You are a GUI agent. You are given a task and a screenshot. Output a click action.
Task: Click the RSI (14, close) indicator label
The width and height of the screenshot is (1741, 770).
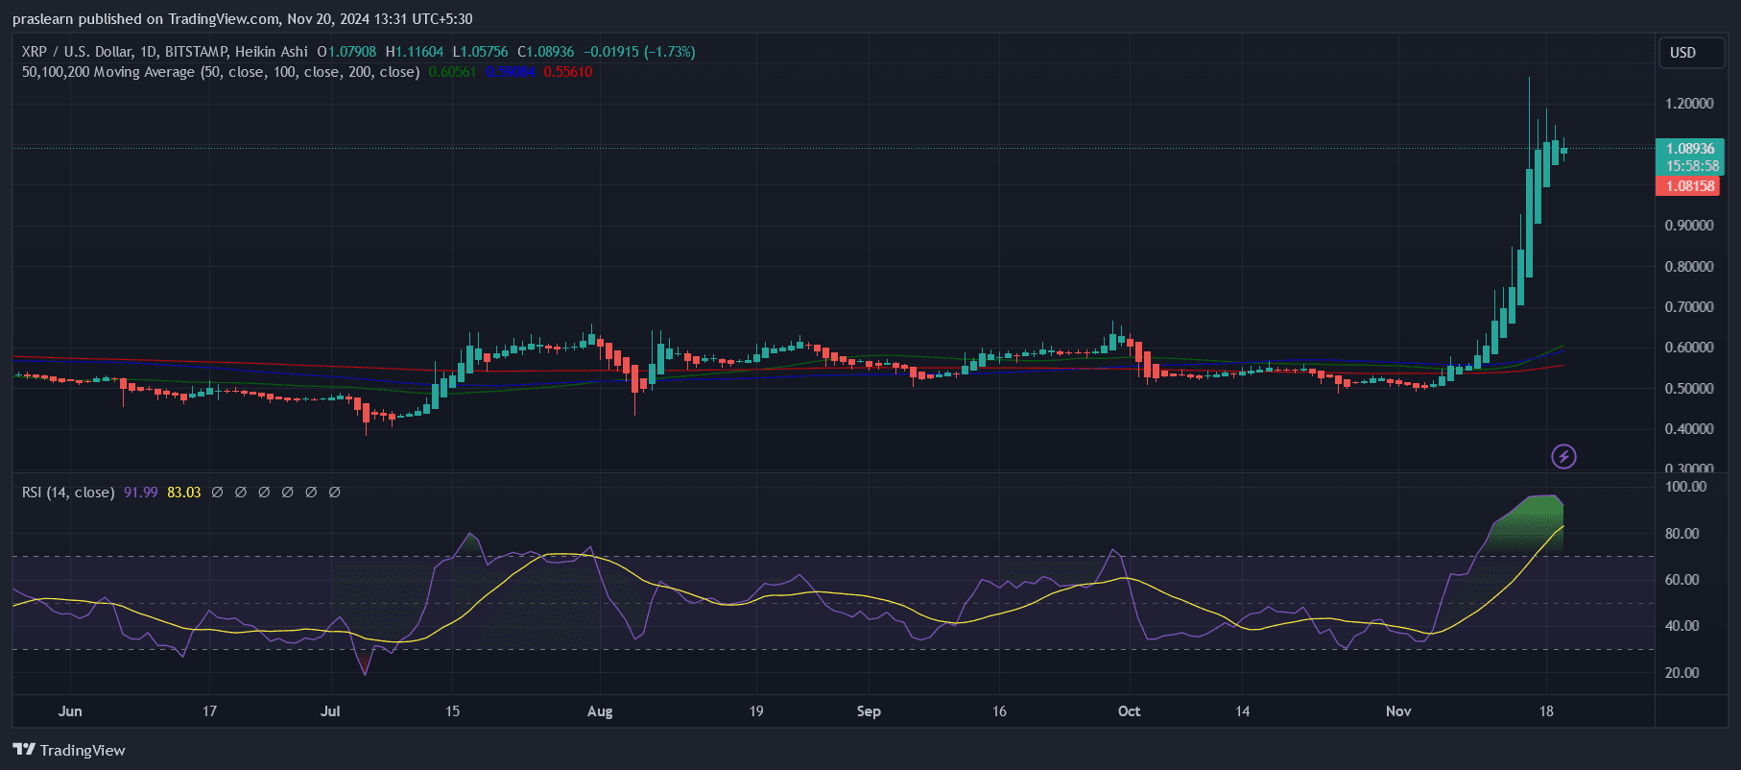68,493
